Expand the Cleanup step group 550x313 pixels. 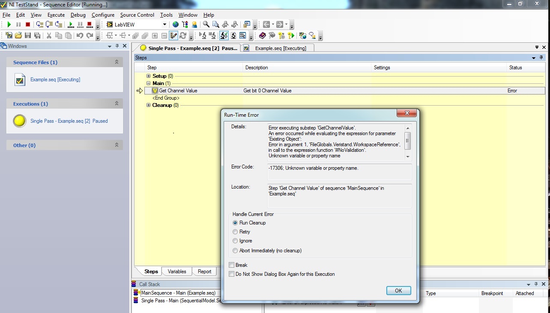[149, 105]
